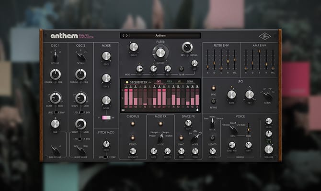Toggle the pink/white noise color switch
This screenshot has width=321, height=191.
pos(106,117)
